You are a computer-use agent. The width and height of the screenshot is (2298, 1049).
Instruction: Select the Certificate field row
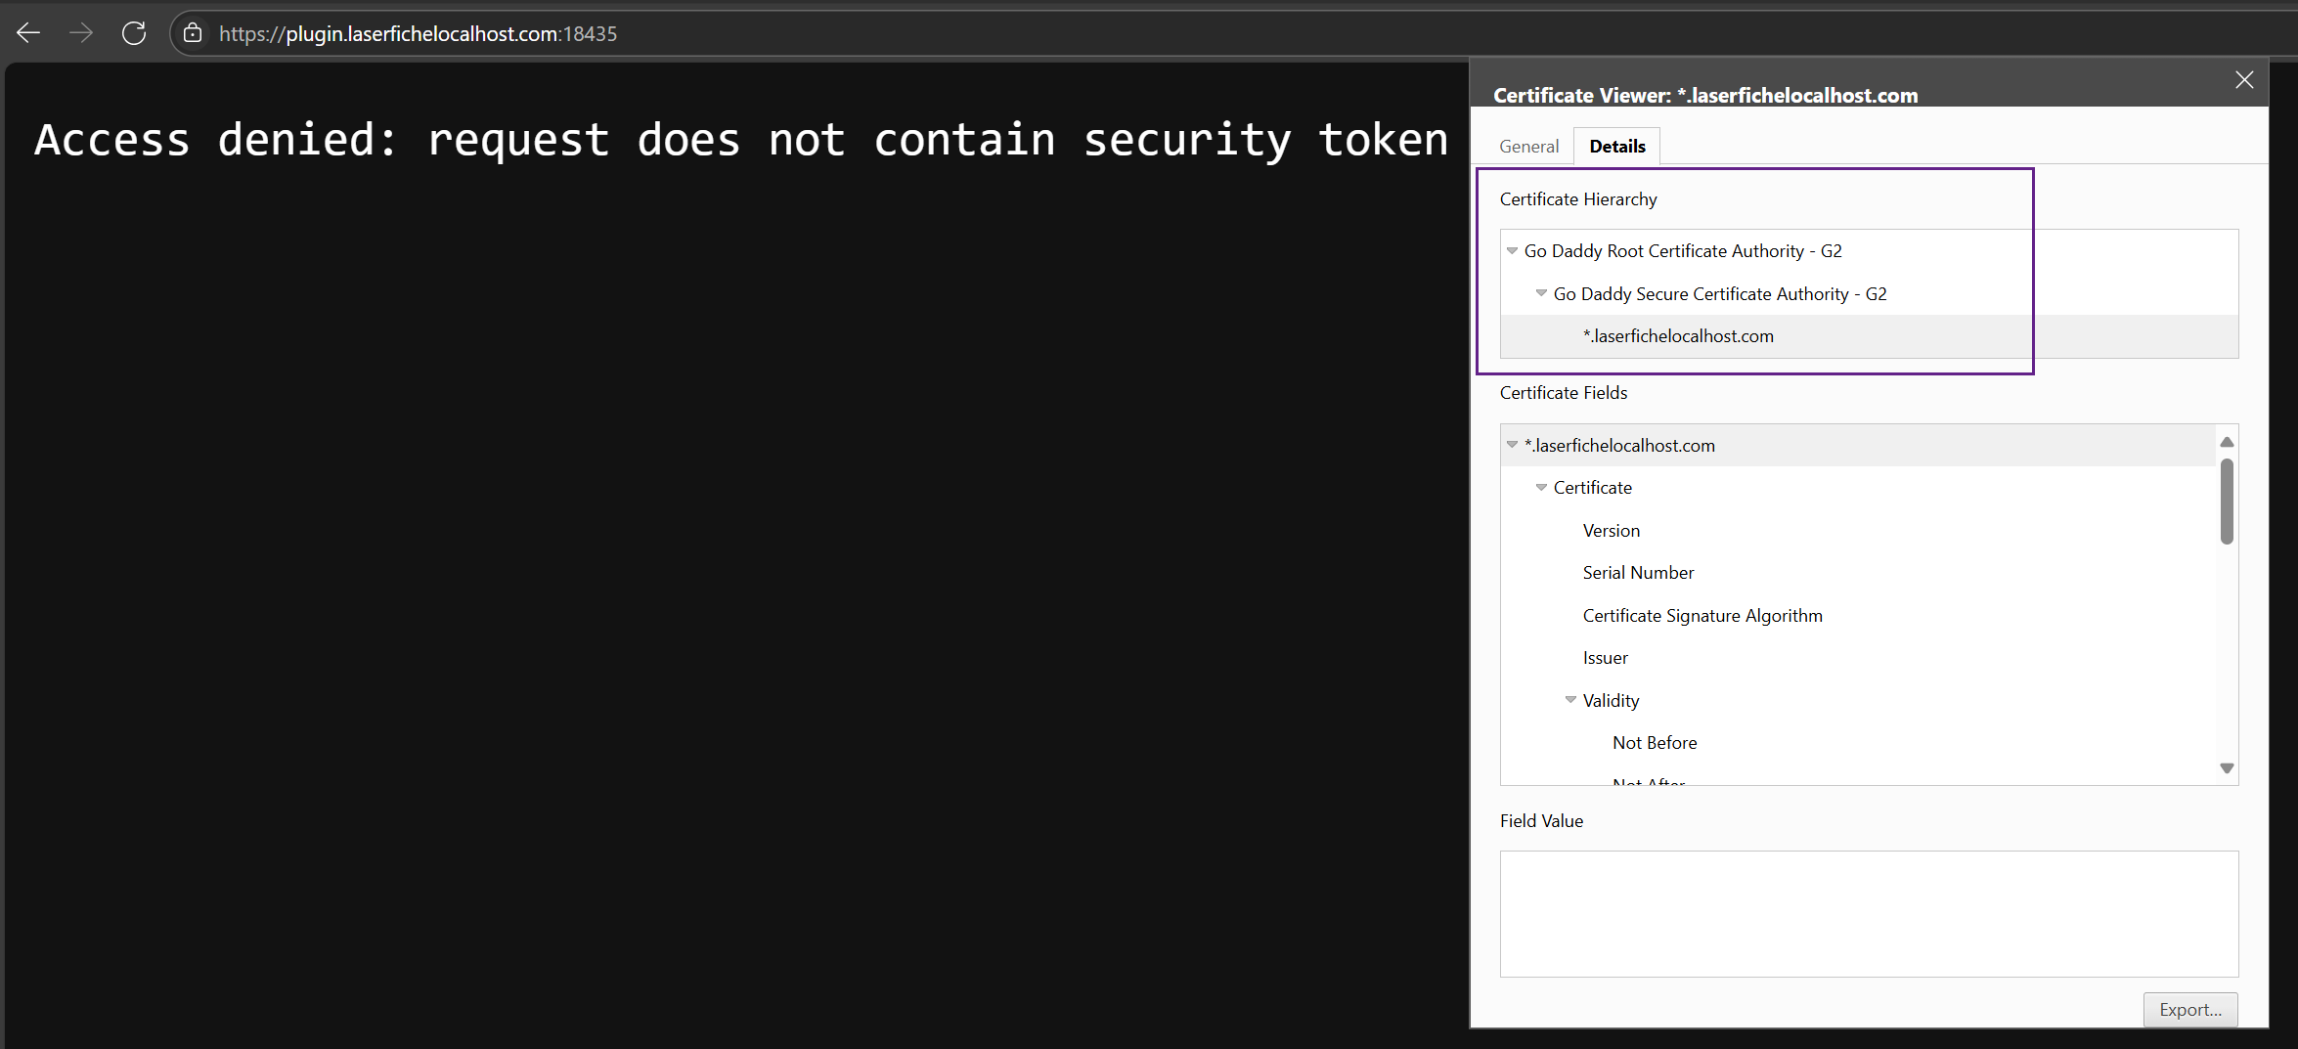[x=1858, y=488]
